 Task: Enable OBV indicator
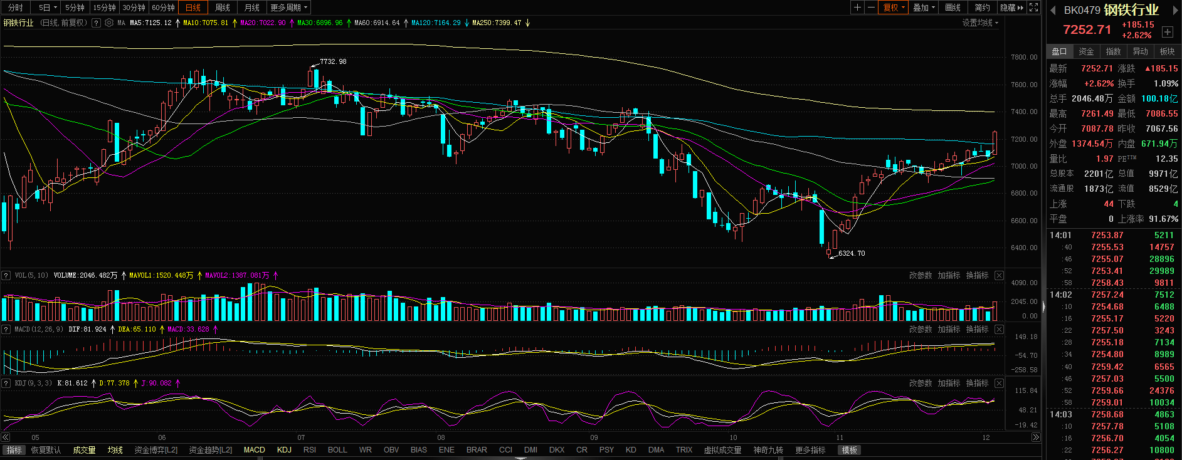click(x=391, y=450)
